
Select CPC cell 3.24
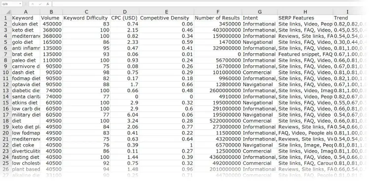pos(125,121)
